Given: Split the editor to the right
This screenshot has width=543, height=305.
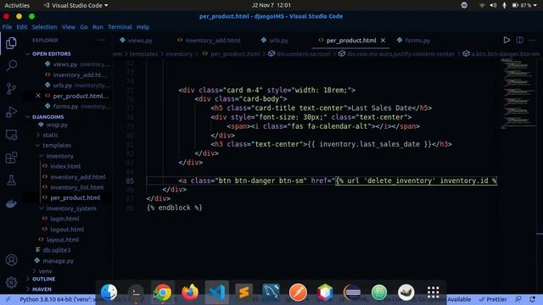Looking at the screenshot, I should 519,40.
